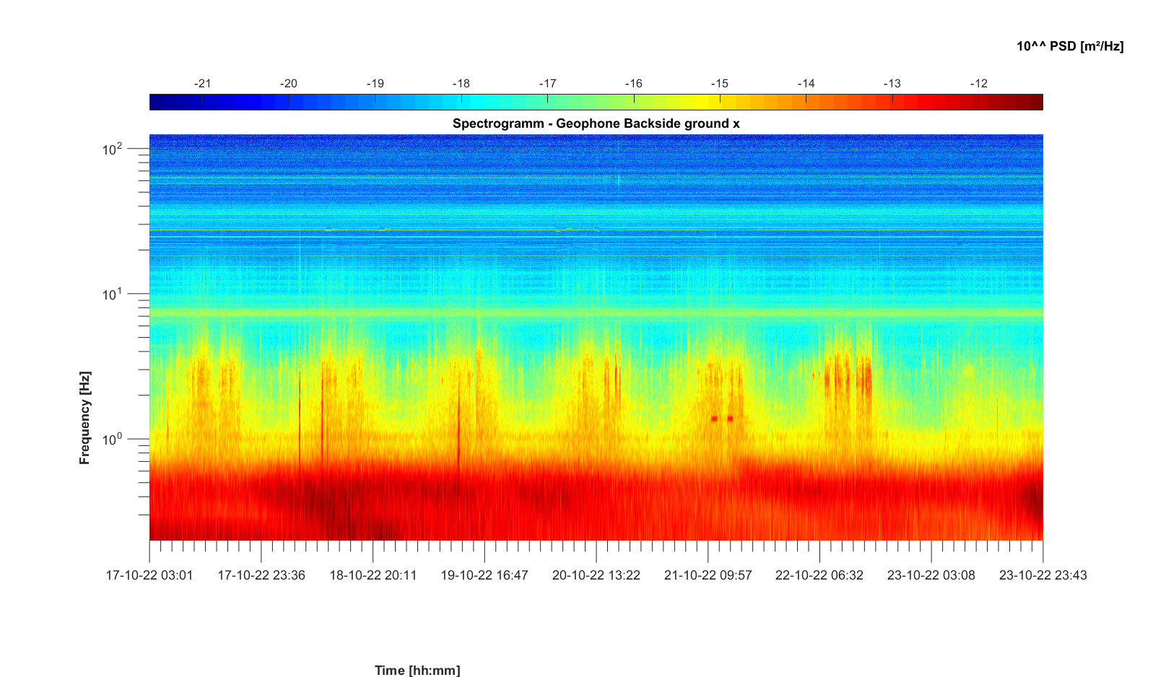Click the colorbar tick label '-12'

[978, 84]
